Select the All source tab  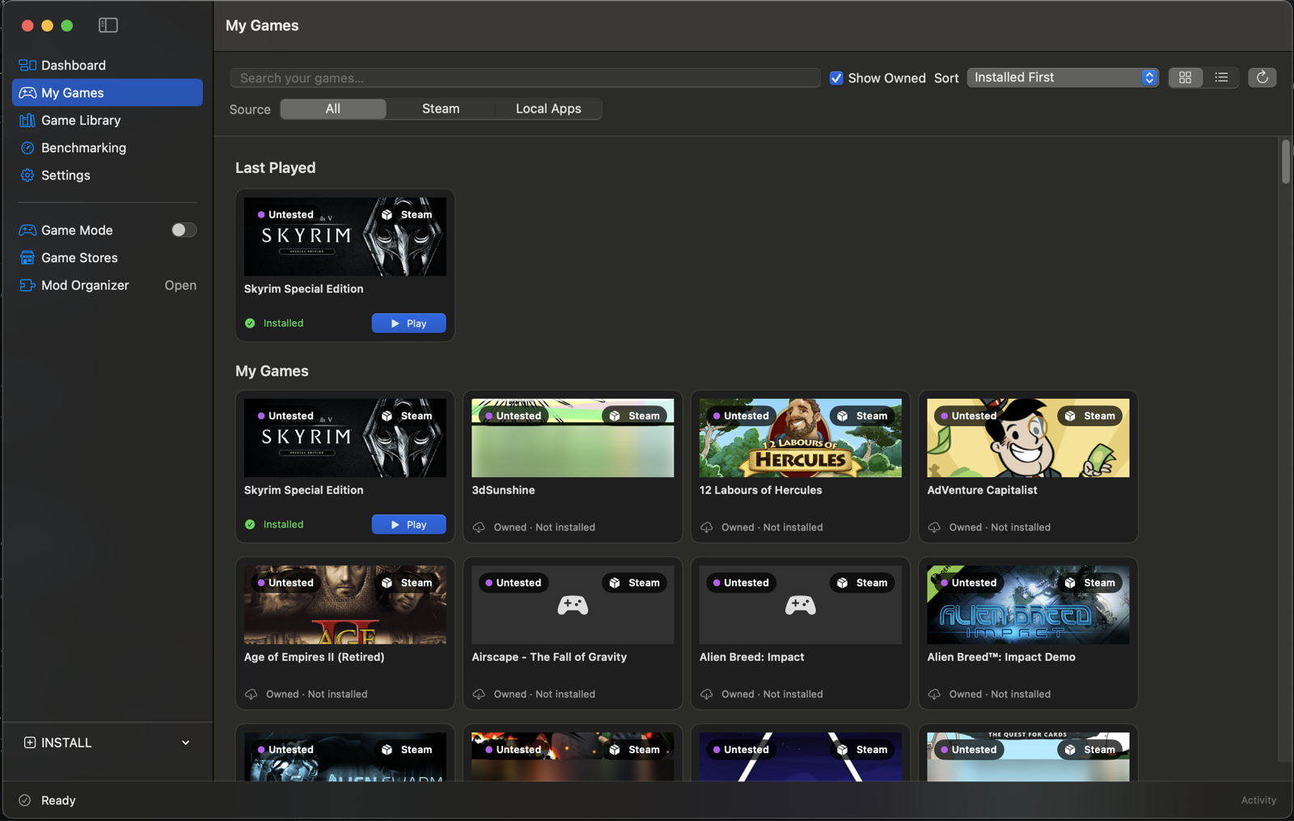(x=333, y=109)
